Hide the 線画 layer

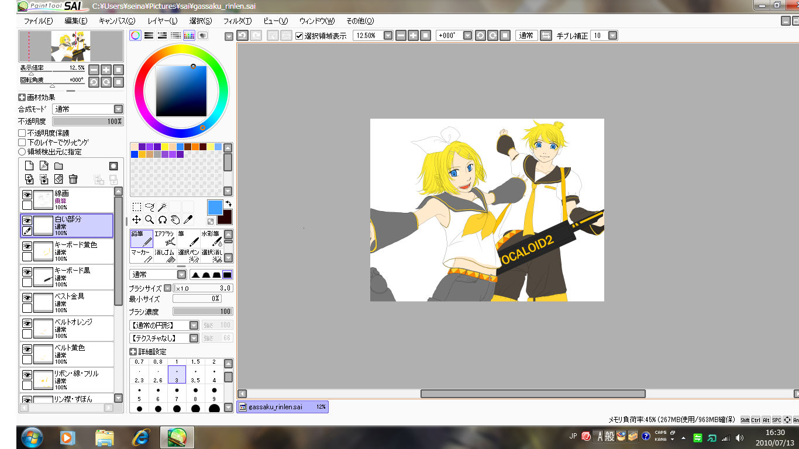coord(27,195)
